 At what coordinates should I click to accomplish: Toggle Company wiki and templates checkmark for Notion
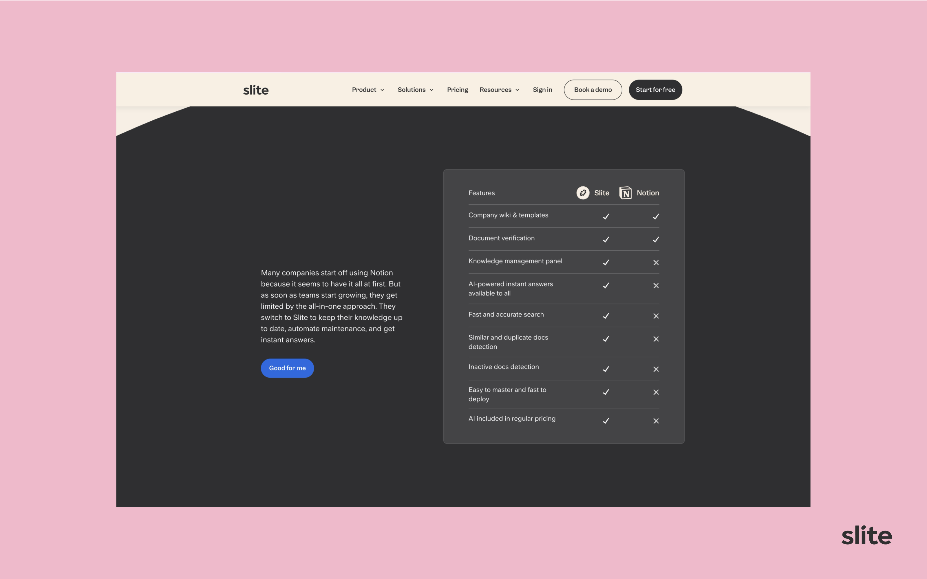click(655, 216)
